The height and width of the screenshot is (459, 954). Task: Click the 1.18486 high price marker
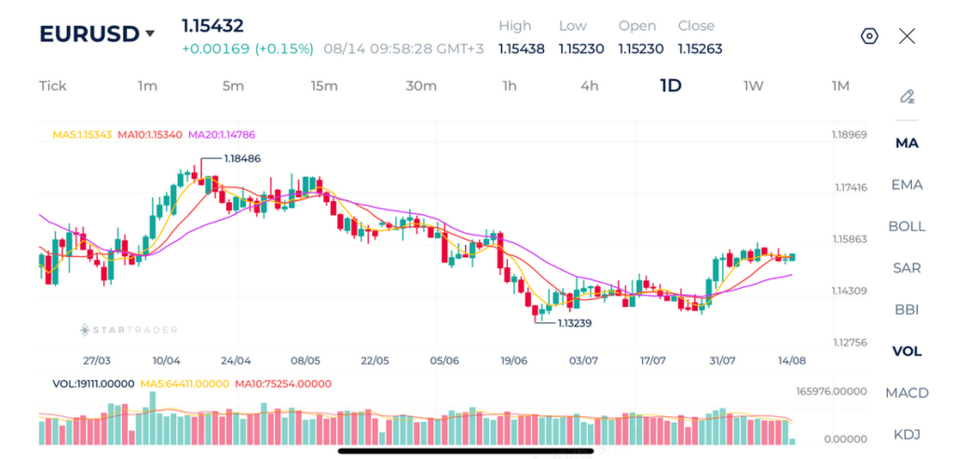pos(242,158)
